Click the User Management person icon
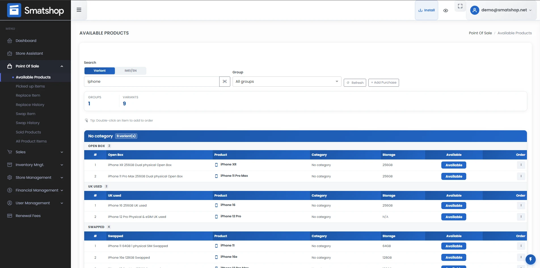 point(10,203)
